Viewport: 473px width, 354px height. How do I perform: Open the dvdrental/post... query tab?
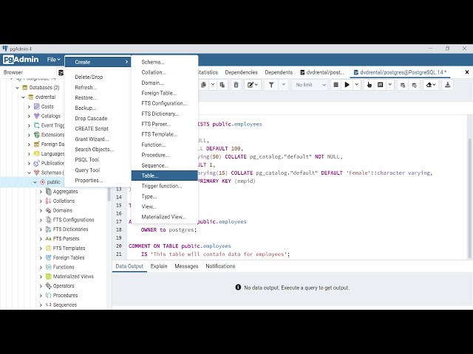[322, 72]
